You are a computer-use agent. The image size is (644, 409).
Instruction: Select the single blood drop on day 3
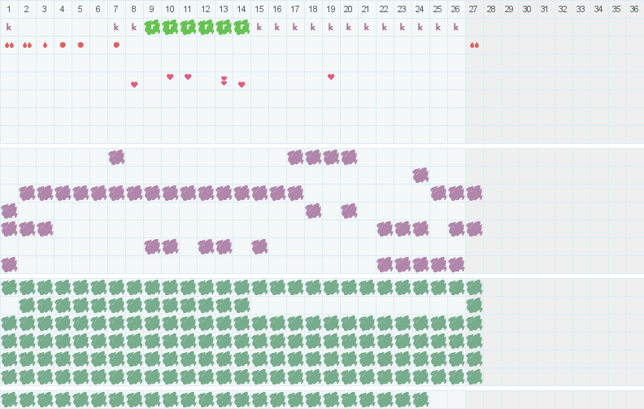pos(45,46)
